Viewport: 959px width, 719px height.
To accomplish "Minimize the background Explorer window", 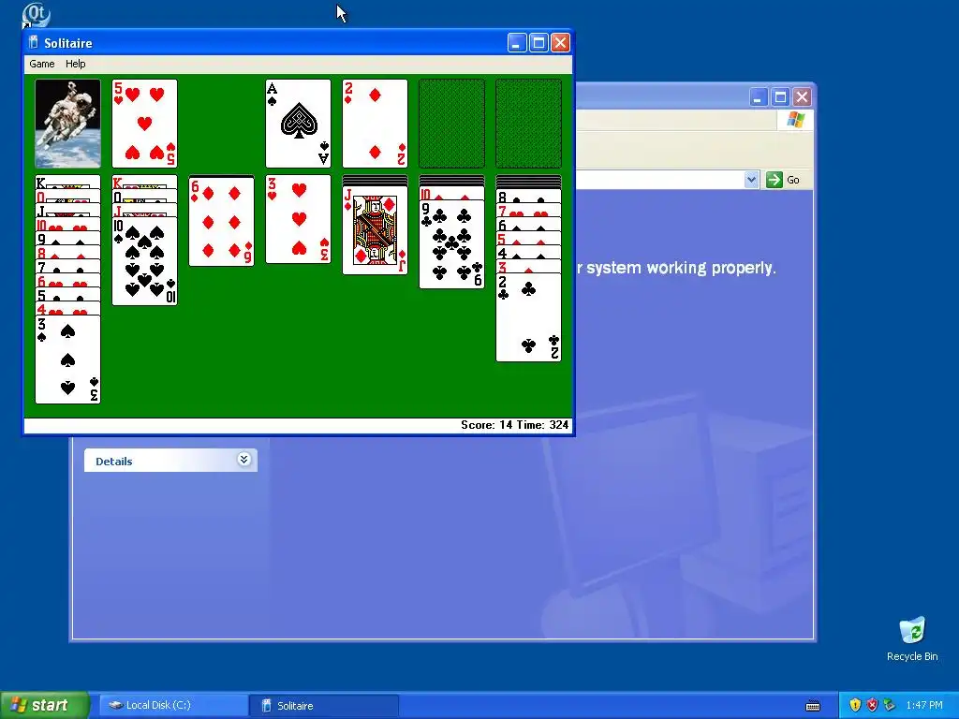I will [759, 97].
